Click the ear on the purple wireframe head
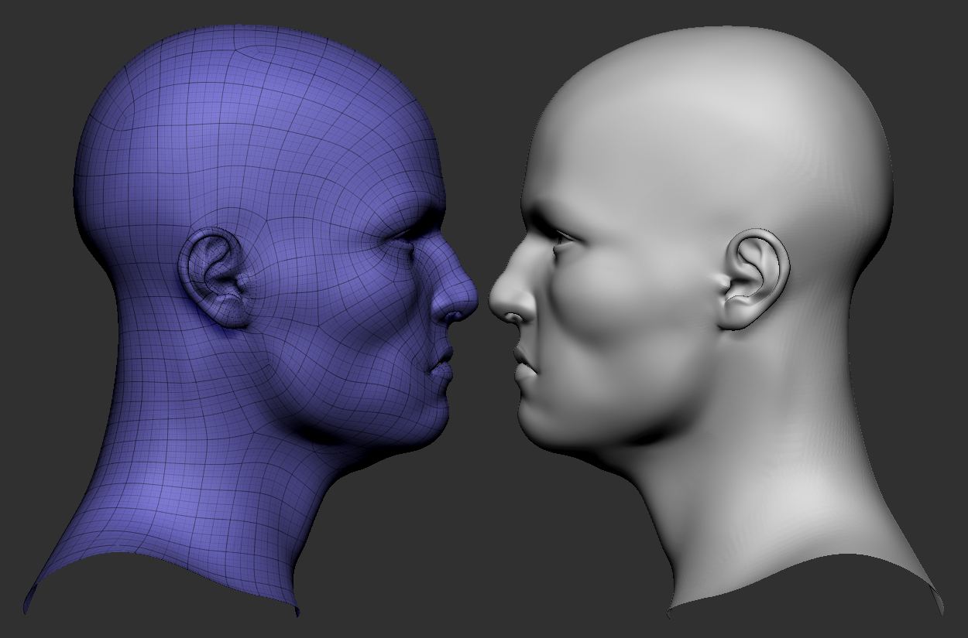Screen dimensions: 968x638 [x=215, y=277]
